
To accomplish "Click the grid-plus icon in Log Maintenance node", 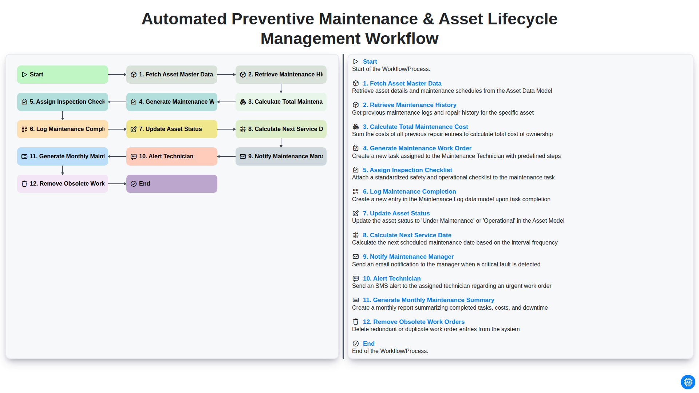I will tap(24, 129).
